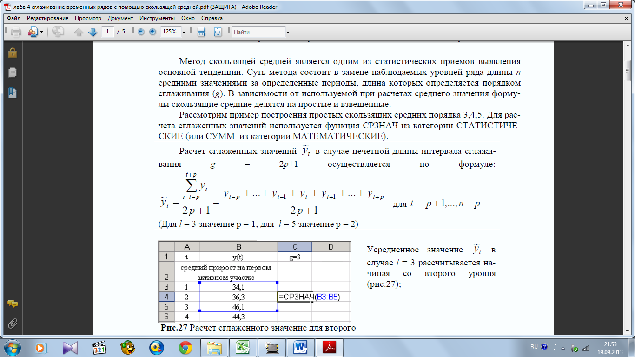The width and height of the screenshot is (635, 357).
Task: Click the grayed review comments icon
Action: [x=58, y=32]
